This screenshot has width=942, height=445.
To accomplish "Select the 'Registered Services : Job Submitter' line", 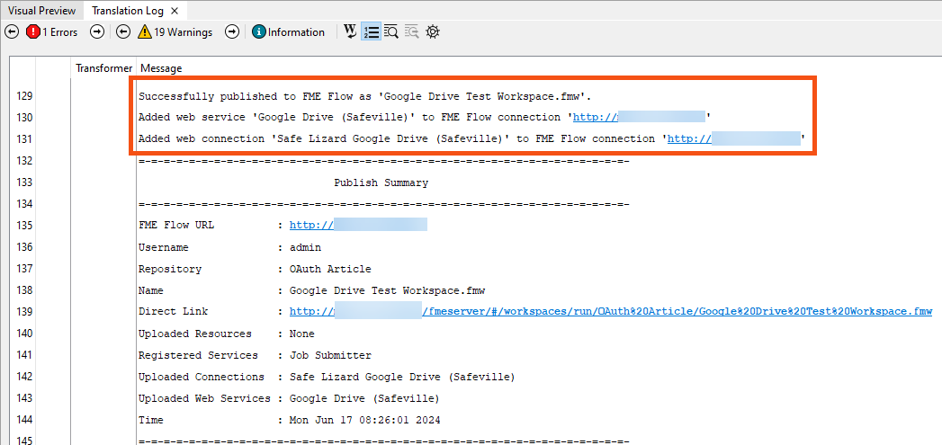I will coord(255,355).
